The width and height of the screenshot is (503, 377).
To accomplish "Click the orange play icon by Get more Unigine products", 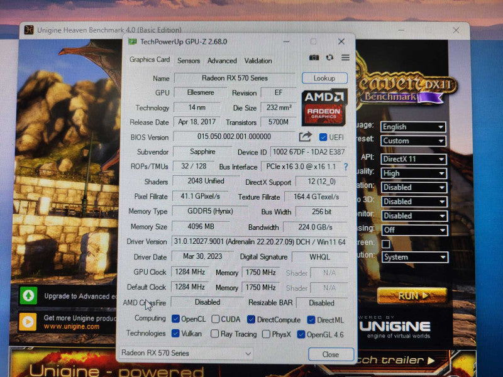I will [x=28, y=321].
